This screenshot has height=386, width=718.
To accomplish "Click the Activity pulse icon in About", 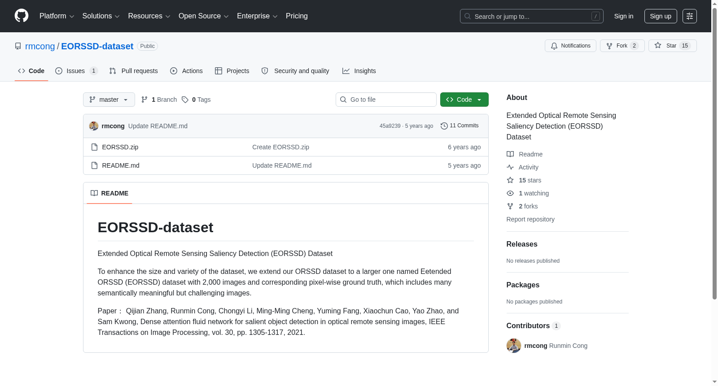I will [x=510, y=167].
